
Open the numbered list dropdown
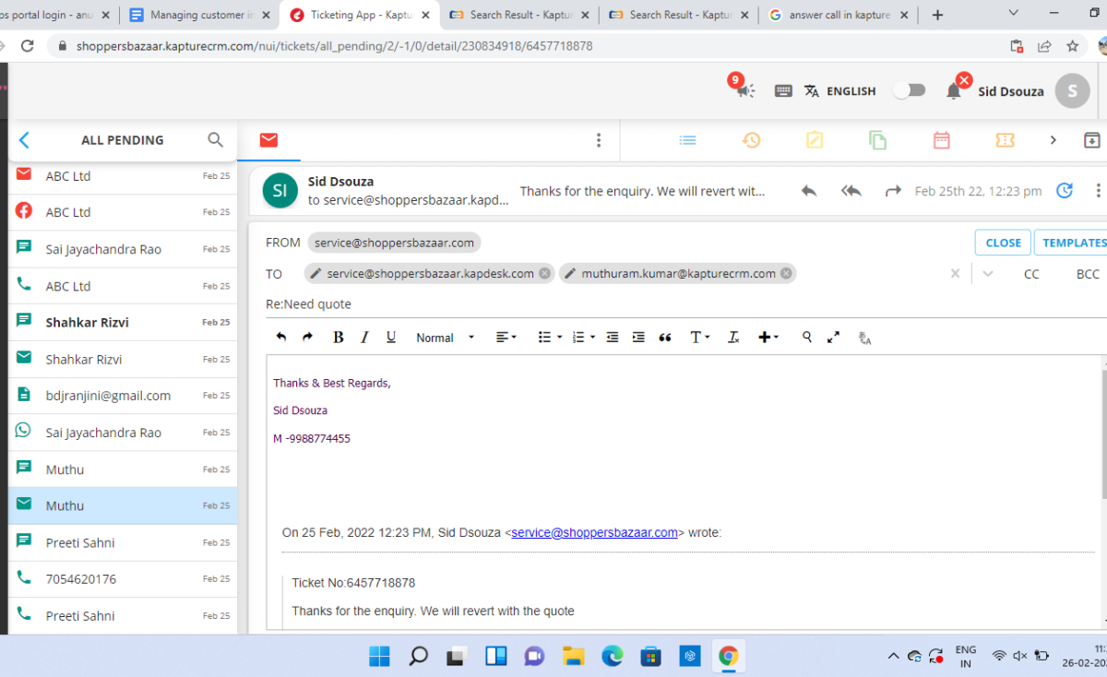[x=584, y=338]
